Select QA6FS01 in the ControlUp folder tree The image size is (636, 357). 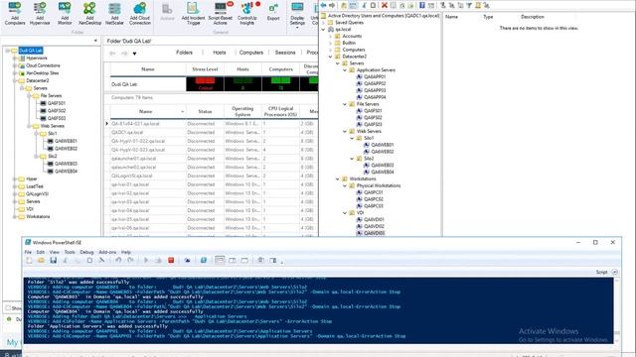coord(57,103)
